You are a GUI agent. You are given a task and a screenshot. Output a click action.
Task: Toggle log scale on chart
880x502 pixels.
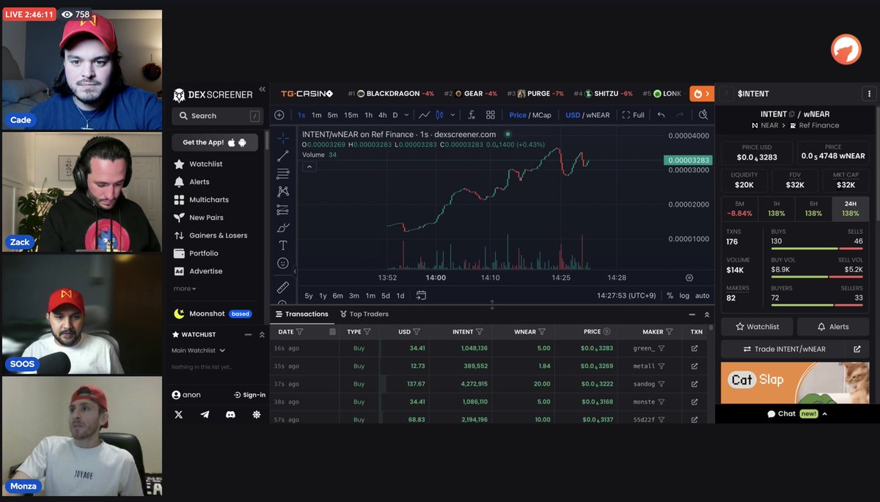click(x=684, y=295)
